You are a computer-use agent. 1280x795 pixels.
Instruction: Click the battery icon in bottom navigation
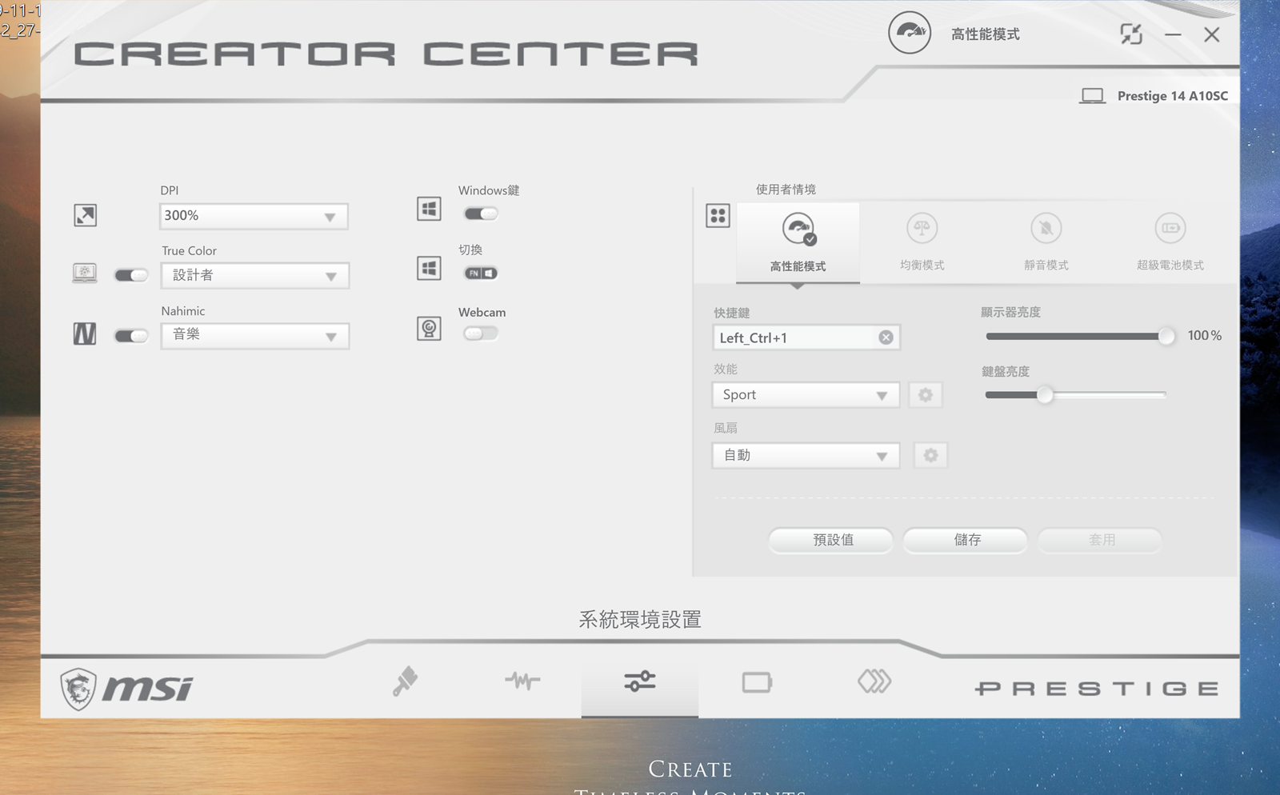pos(757,682)
